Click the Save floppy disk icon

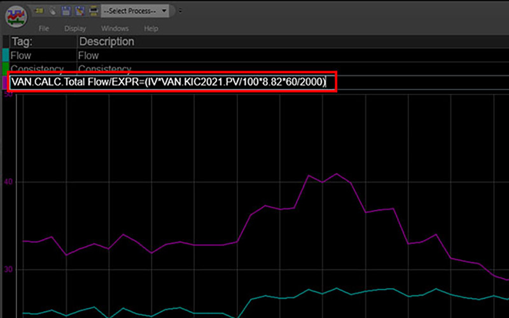[66, 11]
